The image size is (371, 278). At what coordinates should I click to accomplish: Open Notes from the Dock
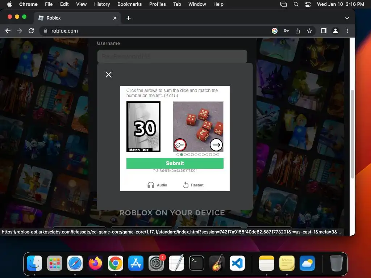(x=267, y=263)
